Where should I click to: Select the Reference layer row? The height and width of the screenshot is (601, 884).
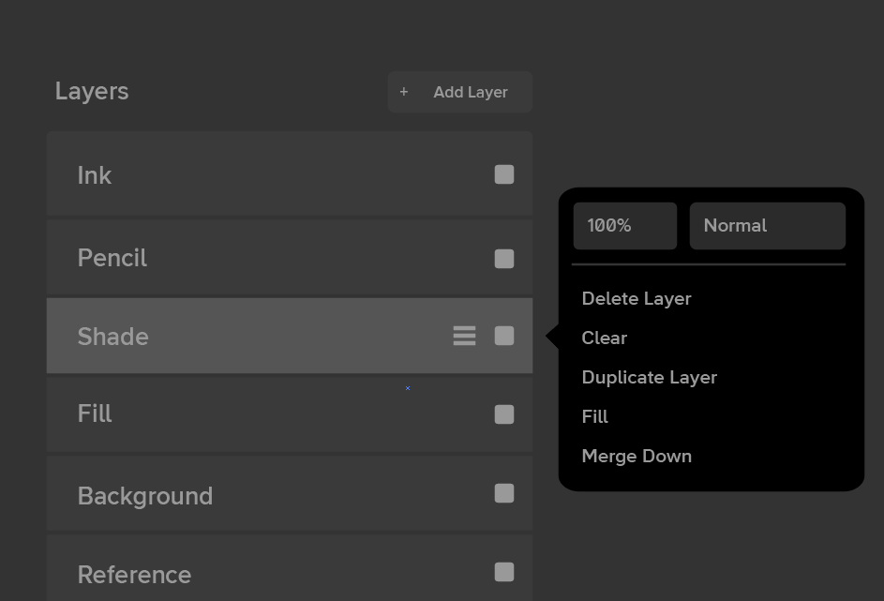290,568
